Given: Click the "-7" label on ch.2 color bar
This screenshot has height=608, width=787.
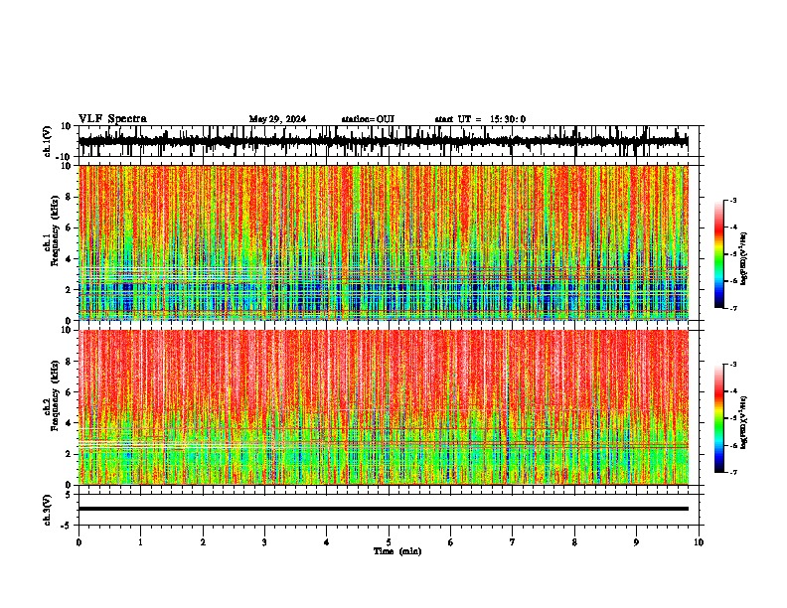Looking at the screenshot, I should tap(732, 472).
